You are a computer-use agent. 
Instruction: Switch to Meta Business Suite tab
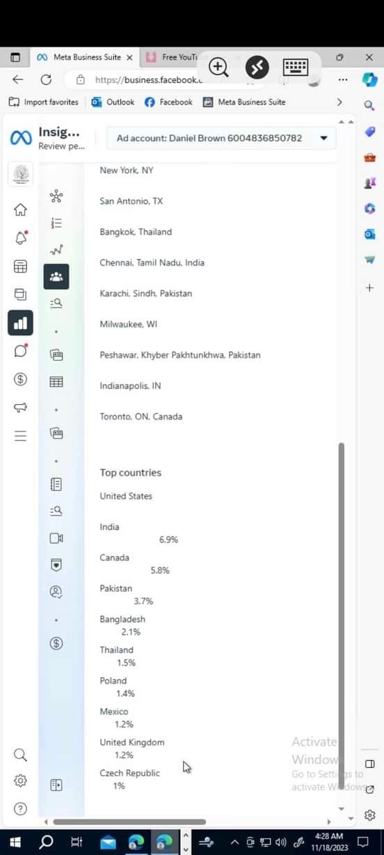[83, 57]
